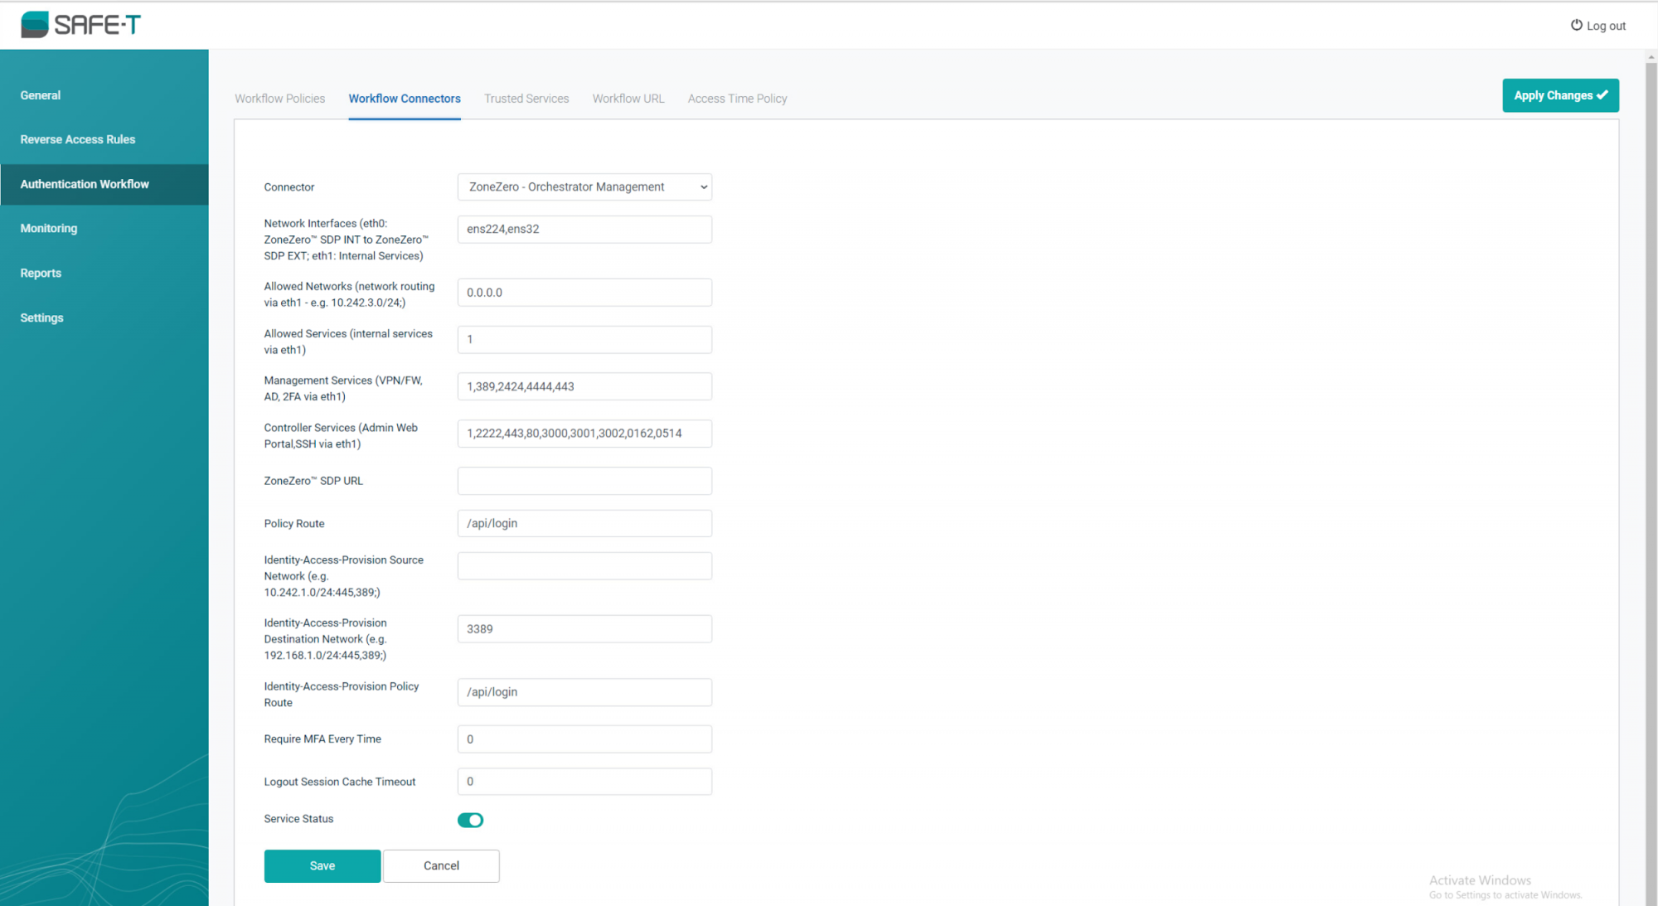
Task: Open the Monitoring sidebar section
Action: pos(49,228)
